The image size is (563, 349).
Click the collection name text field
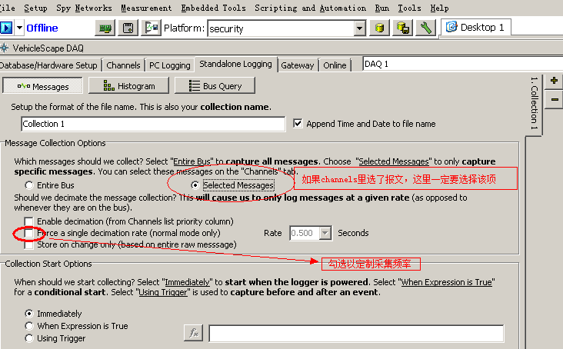click(x=153, y=124)
